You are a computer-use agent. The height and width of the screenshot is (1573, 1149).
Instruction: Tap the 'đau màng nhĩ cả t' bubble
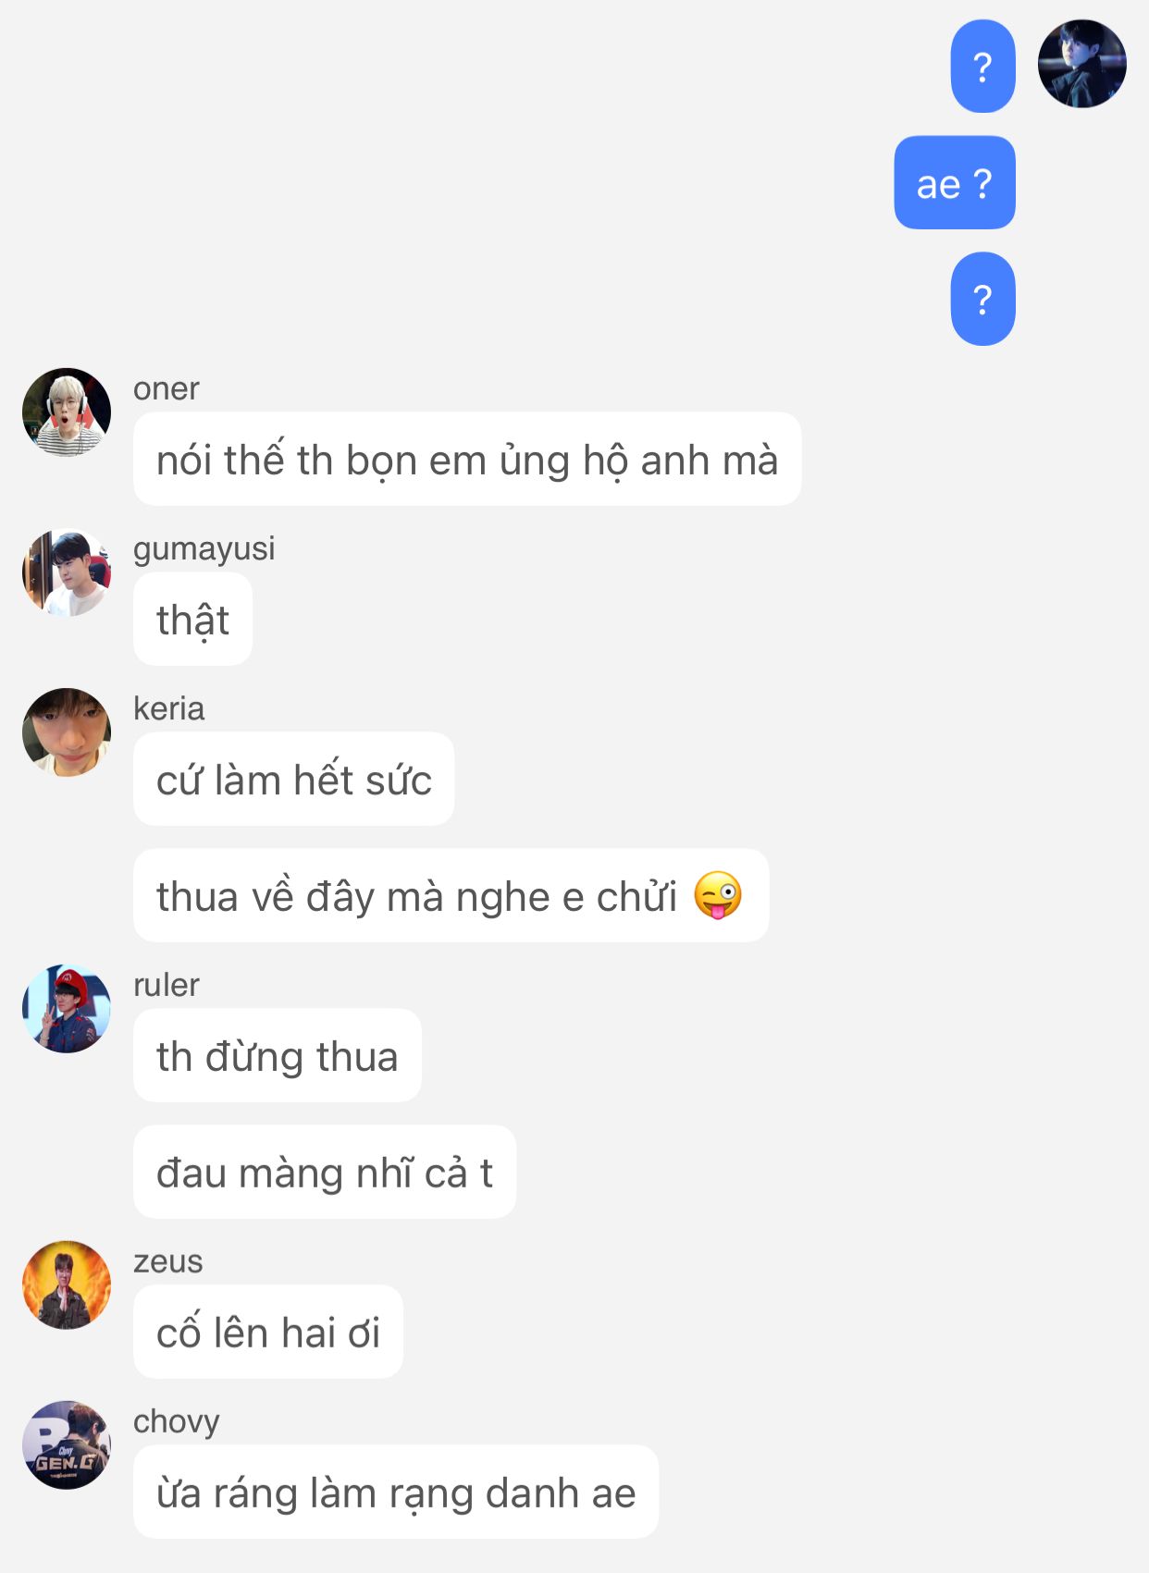(325, 1172)
